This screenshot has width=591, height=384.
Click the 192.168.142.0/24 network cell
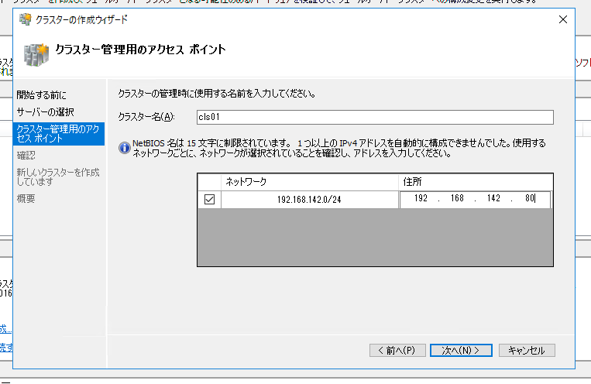[x=310, y=200]
